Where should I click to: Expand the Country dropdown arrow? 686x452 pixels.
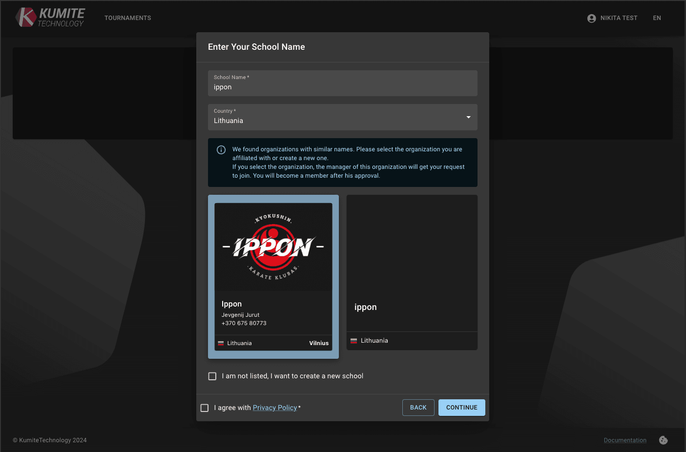(468, 117)
